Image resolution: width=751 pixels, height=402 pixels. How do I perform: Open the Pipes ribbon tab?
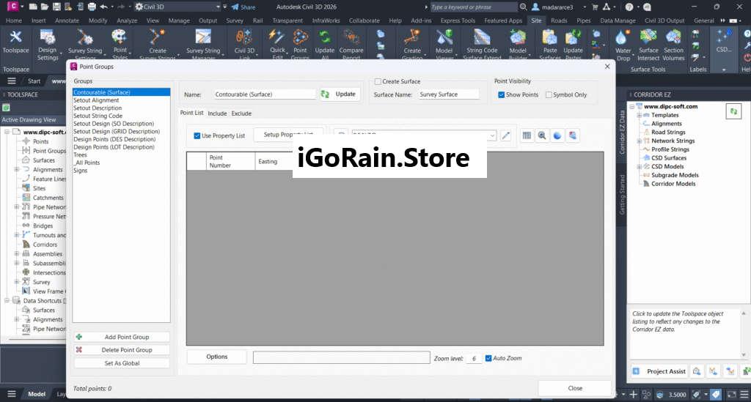pyautogui.click(x=583, y=21)
